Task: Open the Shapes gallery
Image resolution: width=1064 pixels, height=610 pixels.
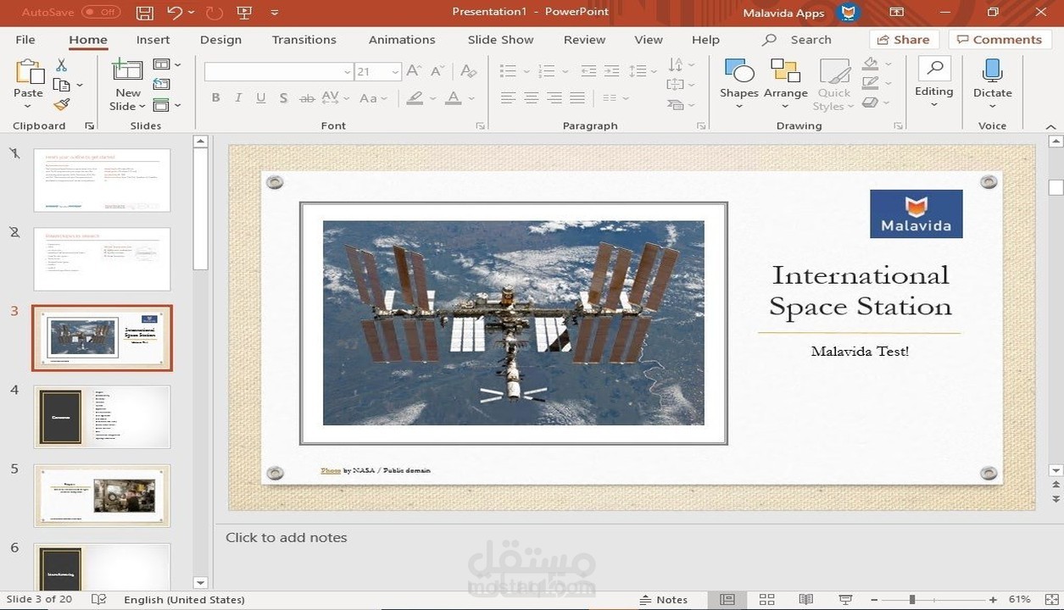Action: 738,82
